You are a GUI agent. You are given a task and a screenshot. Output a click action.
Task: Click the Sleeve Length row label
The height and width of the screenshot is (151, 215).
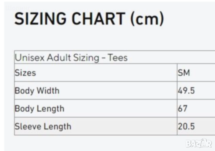[x=43, y=126]
